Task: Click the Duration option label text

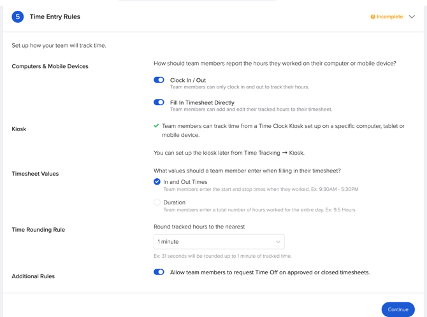Action: [174, 202]
